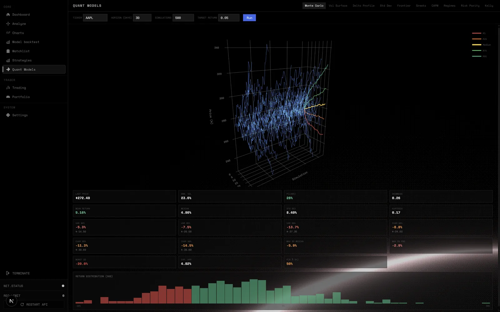
Task: Open Dashboard via its home icon
Action: (8, 15)
